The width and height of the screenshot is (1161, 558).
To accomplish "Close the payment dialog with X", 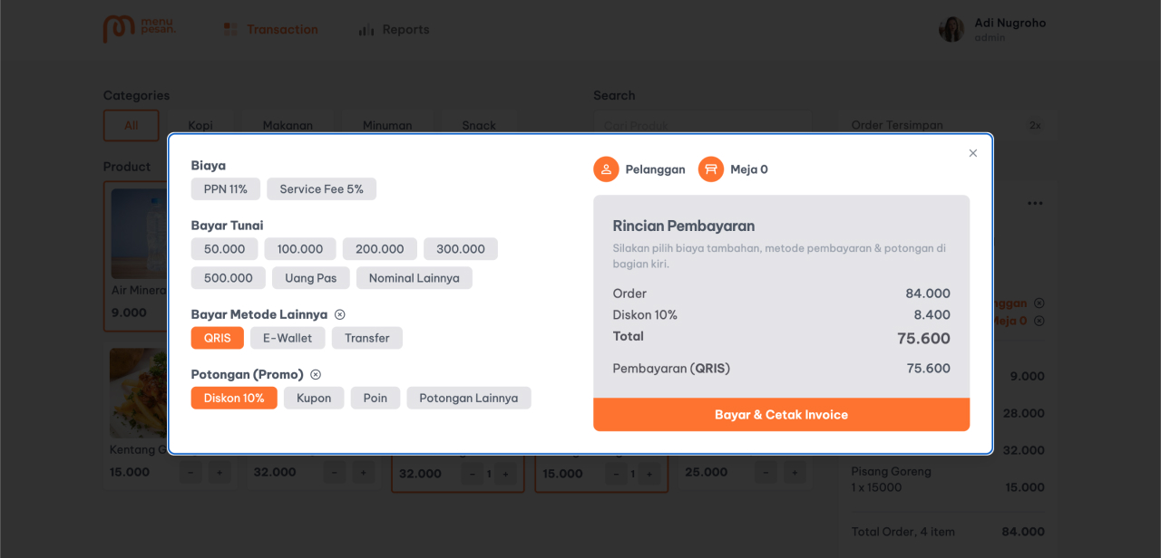I will (973, 153).
